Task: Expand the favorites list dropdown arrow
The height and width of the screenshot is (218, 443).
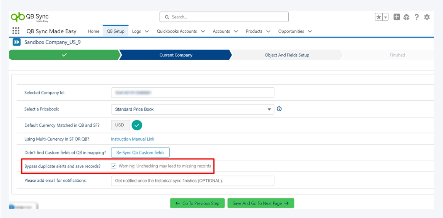Action: coord(386,17)
